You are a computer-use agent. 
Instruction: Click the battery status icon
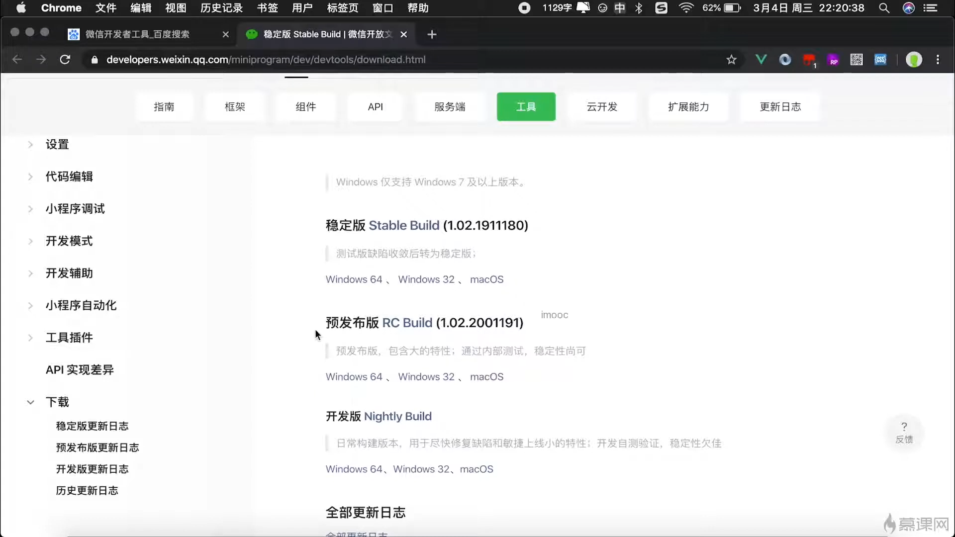[733, 8]
